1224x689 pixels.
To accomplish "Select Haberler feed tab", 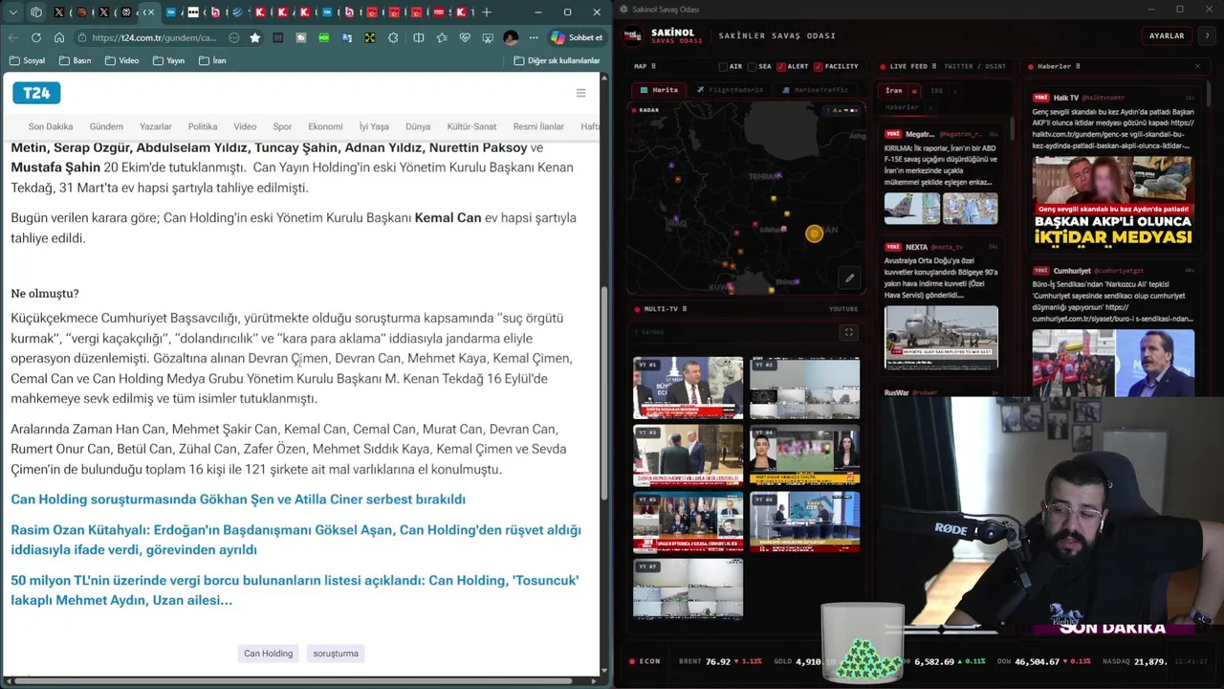I will [x=902, y=107].
